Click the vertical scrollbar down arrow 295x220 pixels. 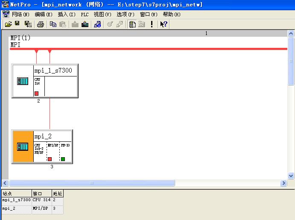coord(291,176)
